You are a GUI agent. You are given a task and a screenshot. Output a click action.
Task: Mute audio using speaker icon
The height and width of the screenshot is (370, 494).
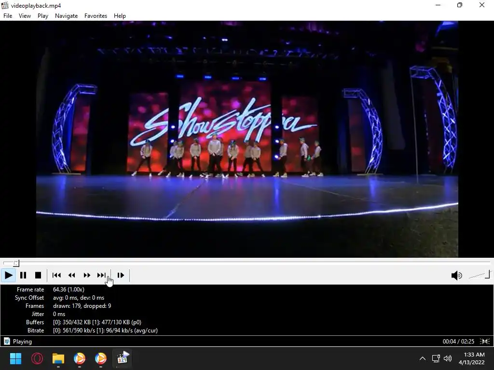(x=456, y=275)
